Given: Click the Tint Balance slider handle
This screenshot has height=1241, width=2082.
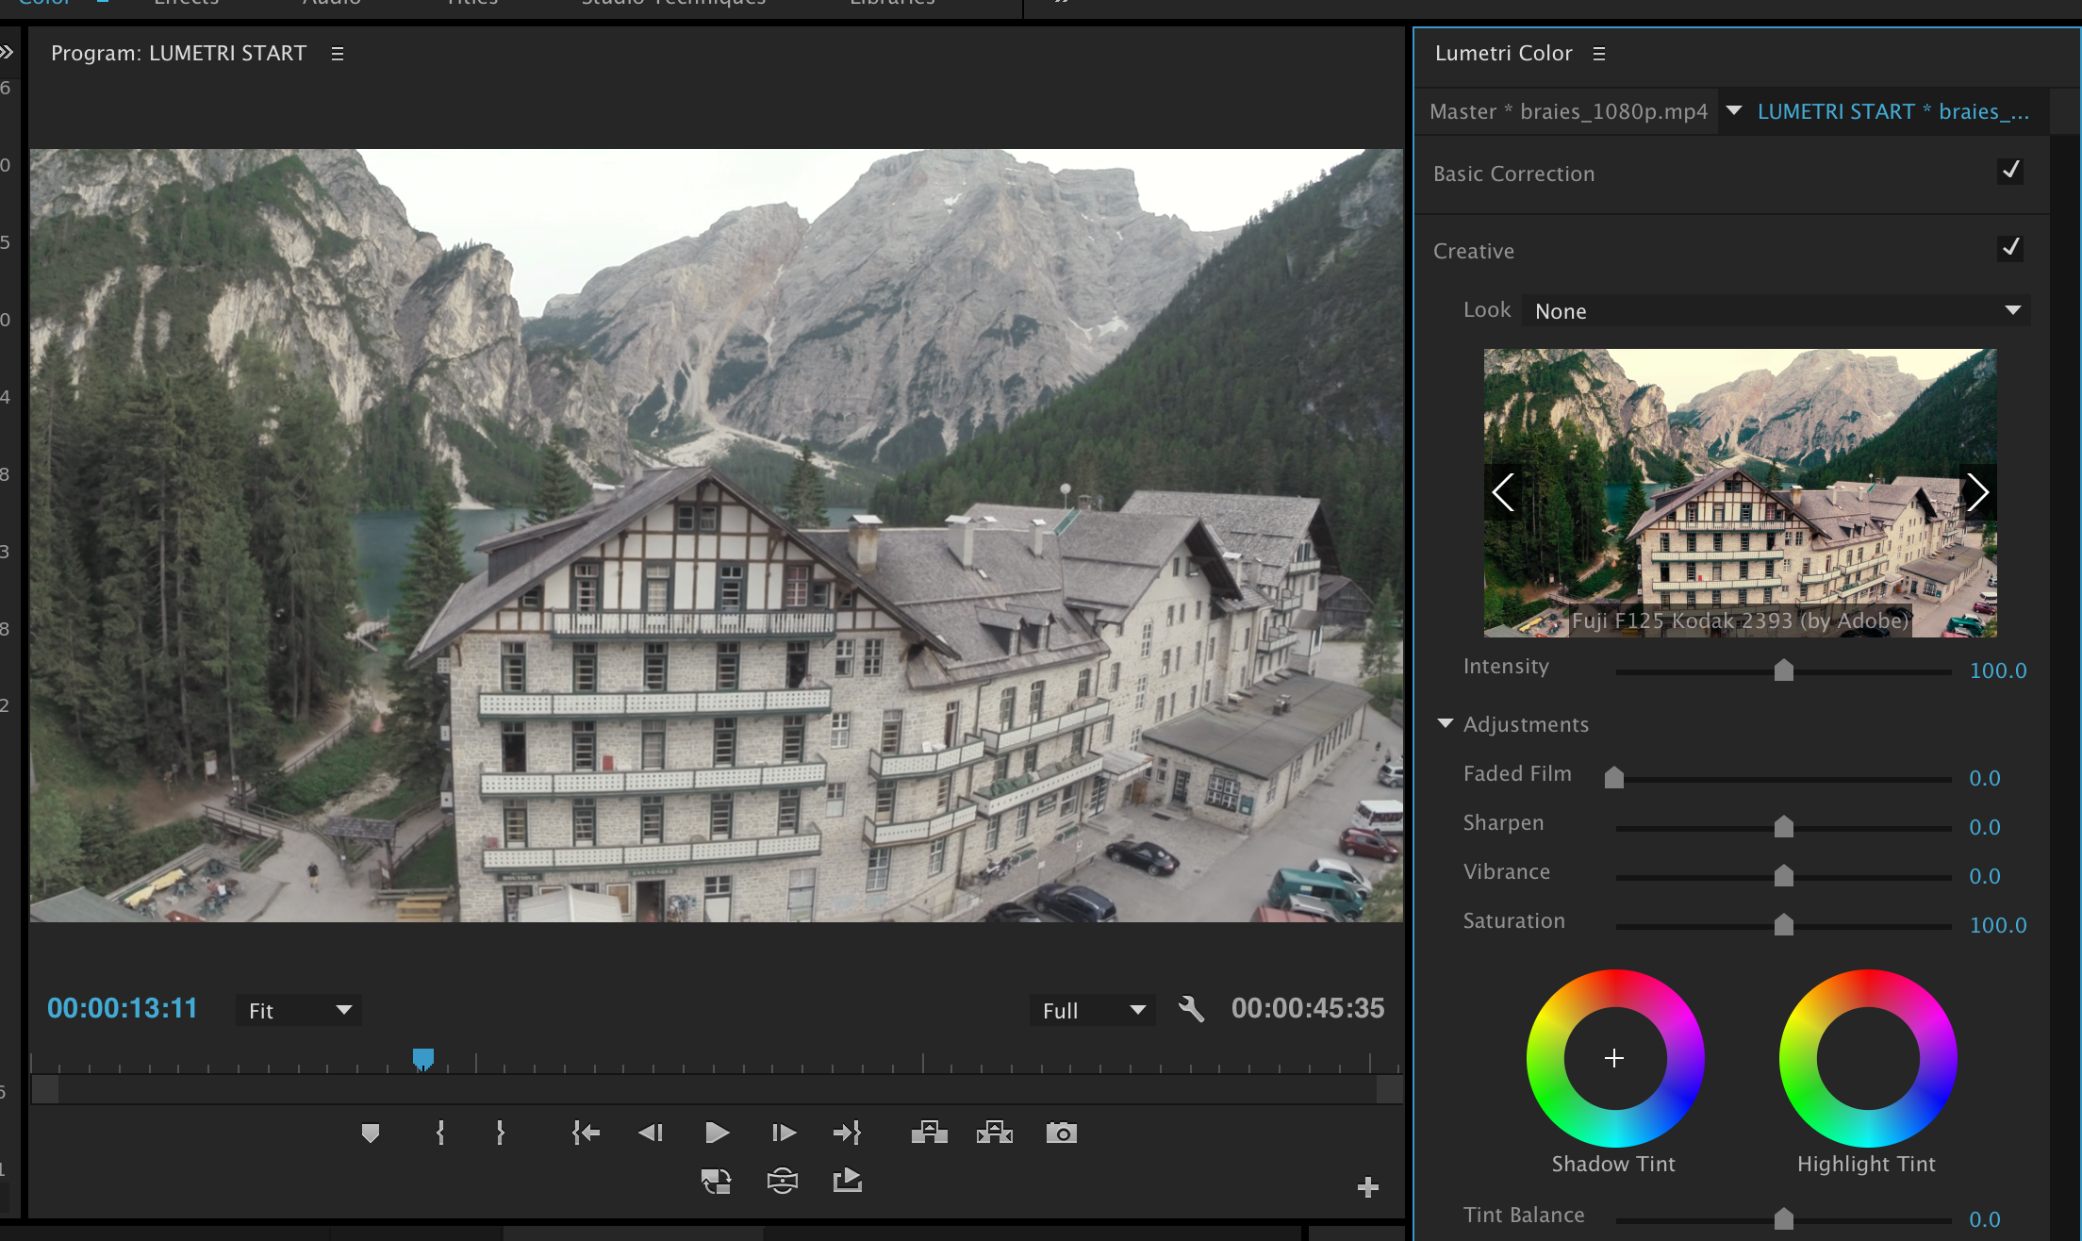Looking at the screenshot, I should click(1784, 1219).
